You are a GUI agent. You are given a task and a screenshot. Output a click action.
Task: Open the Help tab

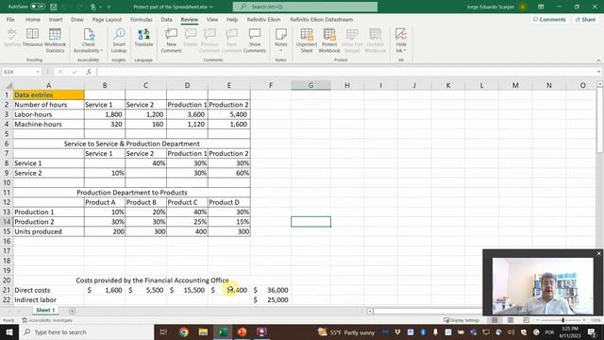(232, 19)
